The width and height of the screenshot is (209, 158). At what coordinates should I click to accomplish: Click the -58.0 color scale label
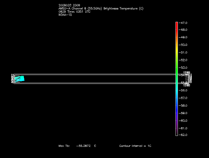[183, 105]
